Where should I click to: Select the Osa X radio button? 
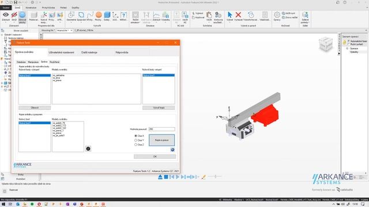point(135,136)
